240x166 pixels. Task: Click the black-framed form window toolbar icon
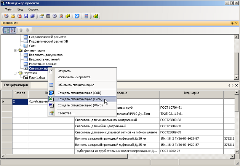(x=48, y=16)
